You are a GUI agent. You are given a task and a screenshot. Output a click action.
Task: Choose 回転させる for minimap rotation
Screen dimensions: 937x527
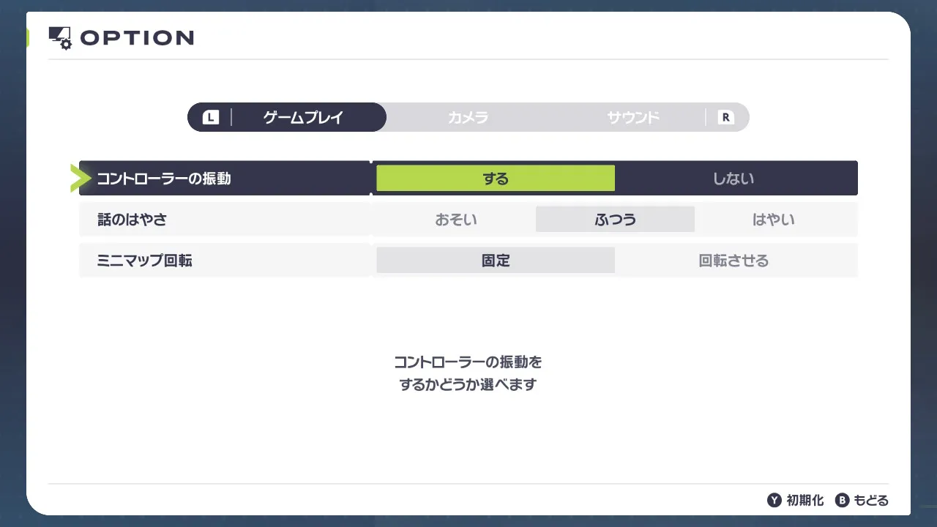733,261
